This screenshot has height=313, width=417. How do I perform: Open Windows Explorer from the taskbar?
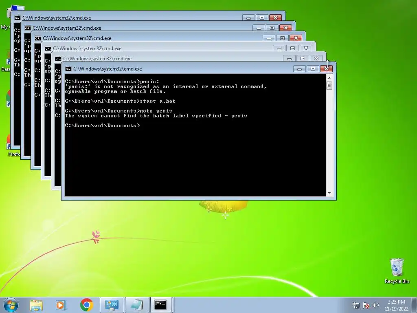point(36,305)
